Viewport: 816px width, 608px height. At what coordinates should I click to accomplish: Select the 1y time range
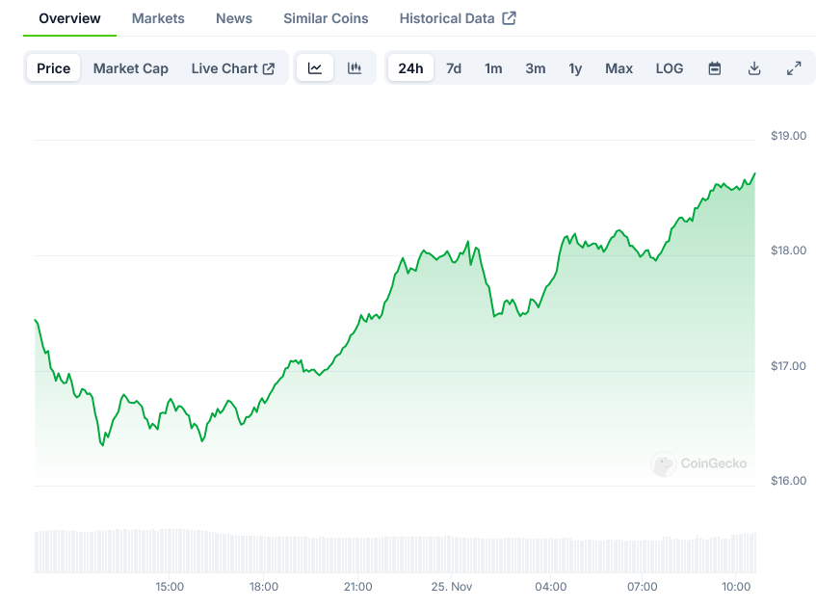pos(575,68)
